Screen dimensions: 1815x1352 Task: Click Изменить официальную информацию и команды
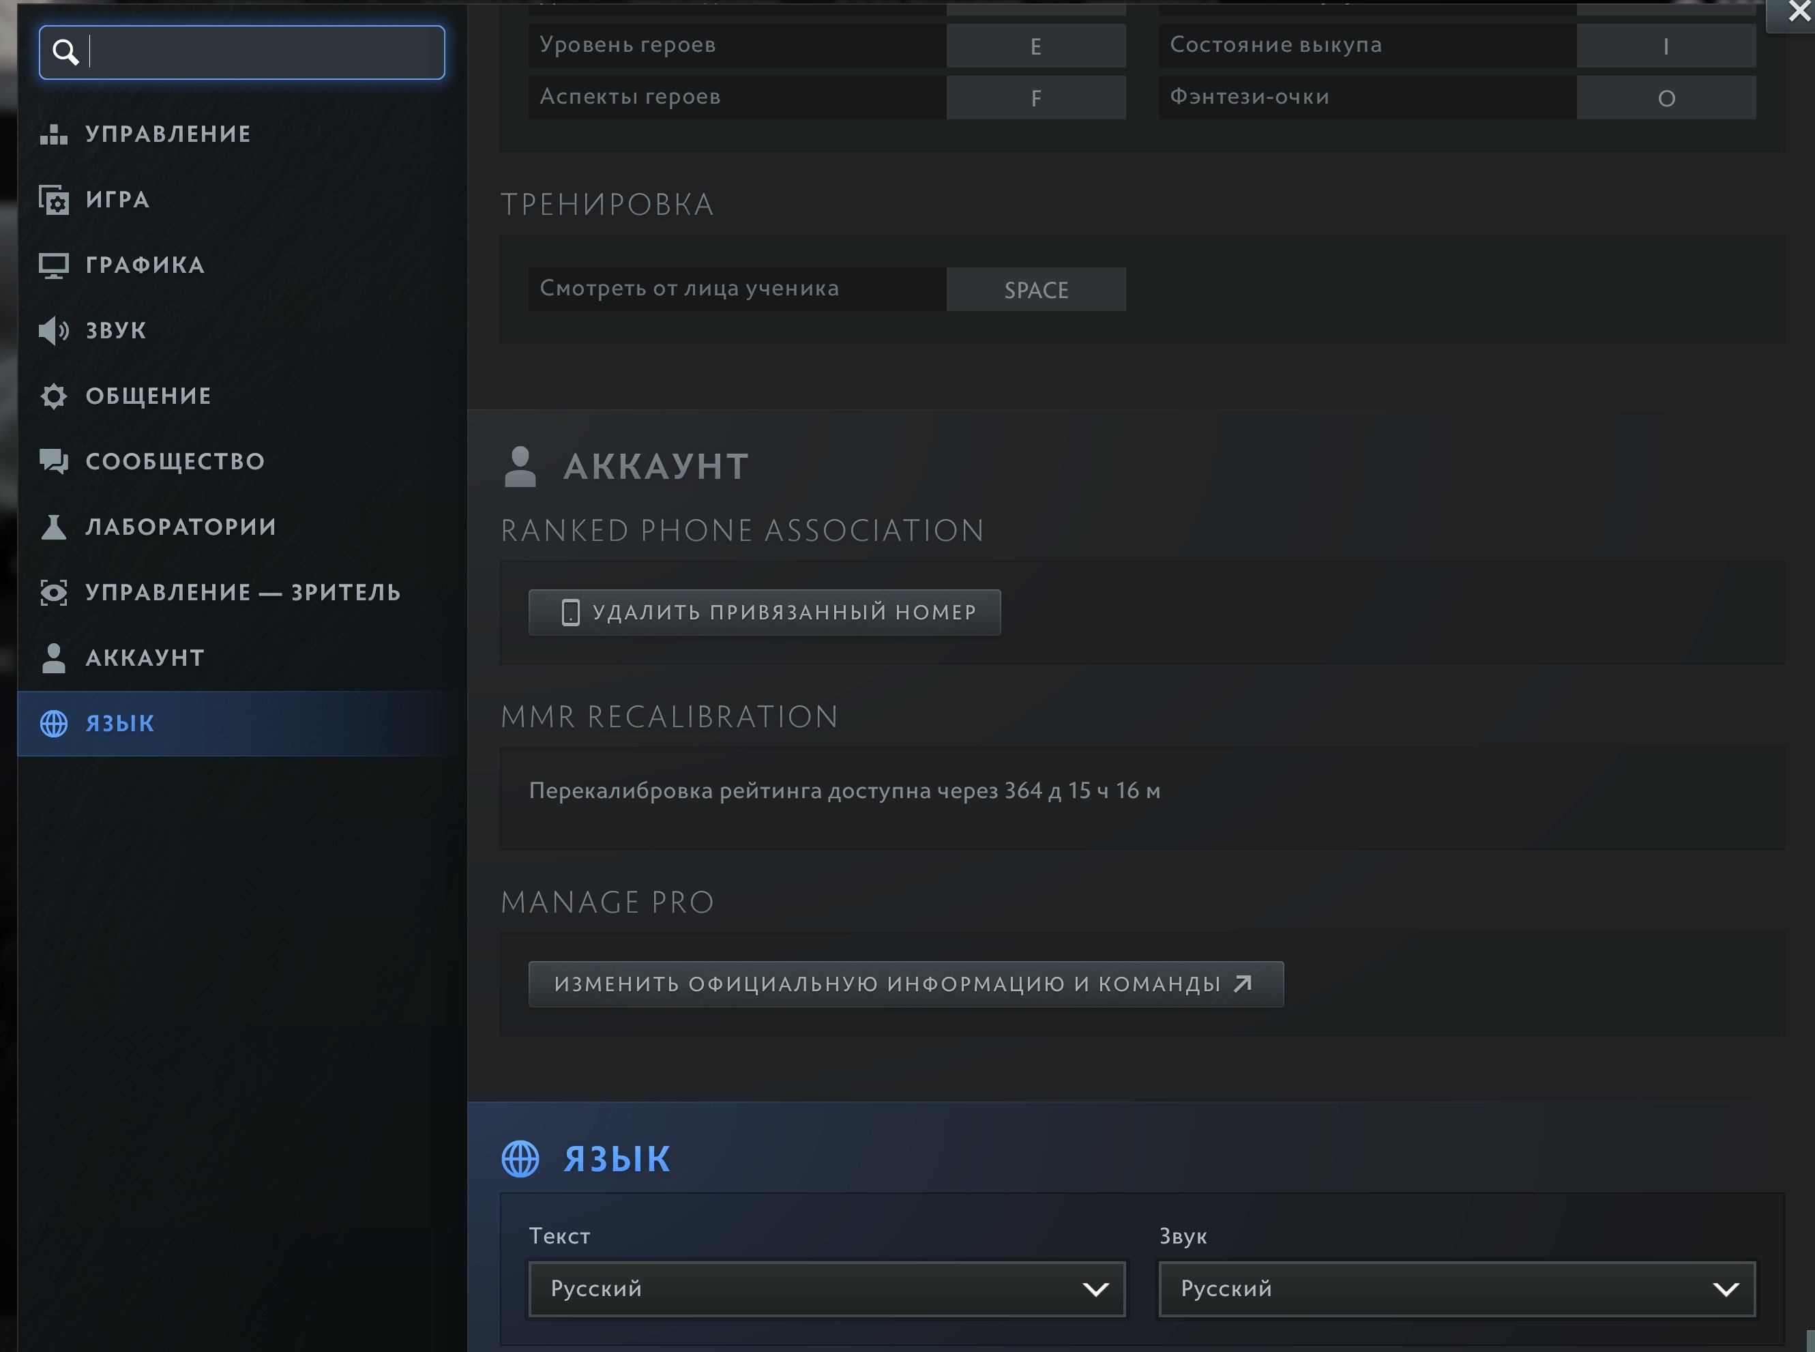905,984
